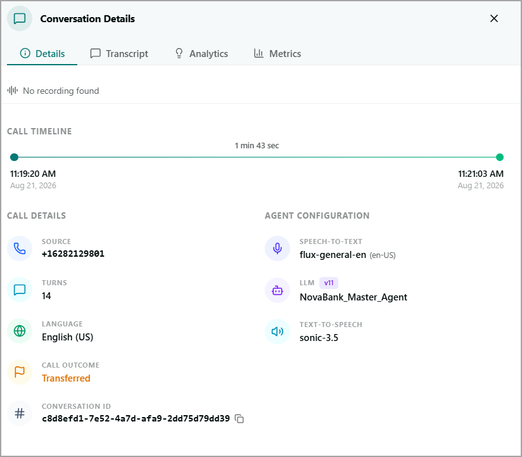The height and width of the screenshot is (457, 522).
Task: Click the 11:19:20 AM start time
Action: 33,174
